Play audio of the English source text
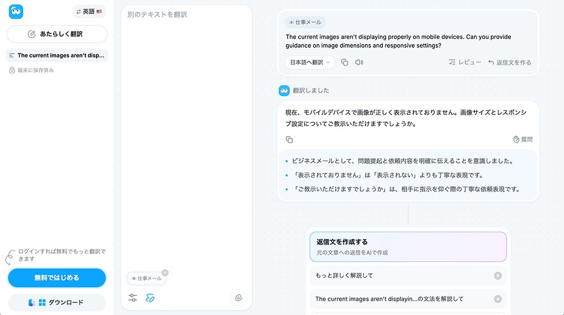Viewport: 564px width, 315px height. tap(359, 63)
